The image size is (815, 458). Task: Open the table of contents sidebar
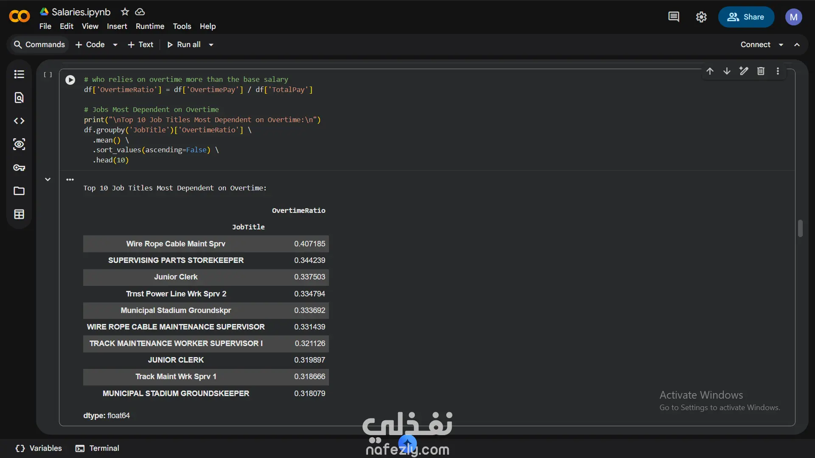coord(19,74)
